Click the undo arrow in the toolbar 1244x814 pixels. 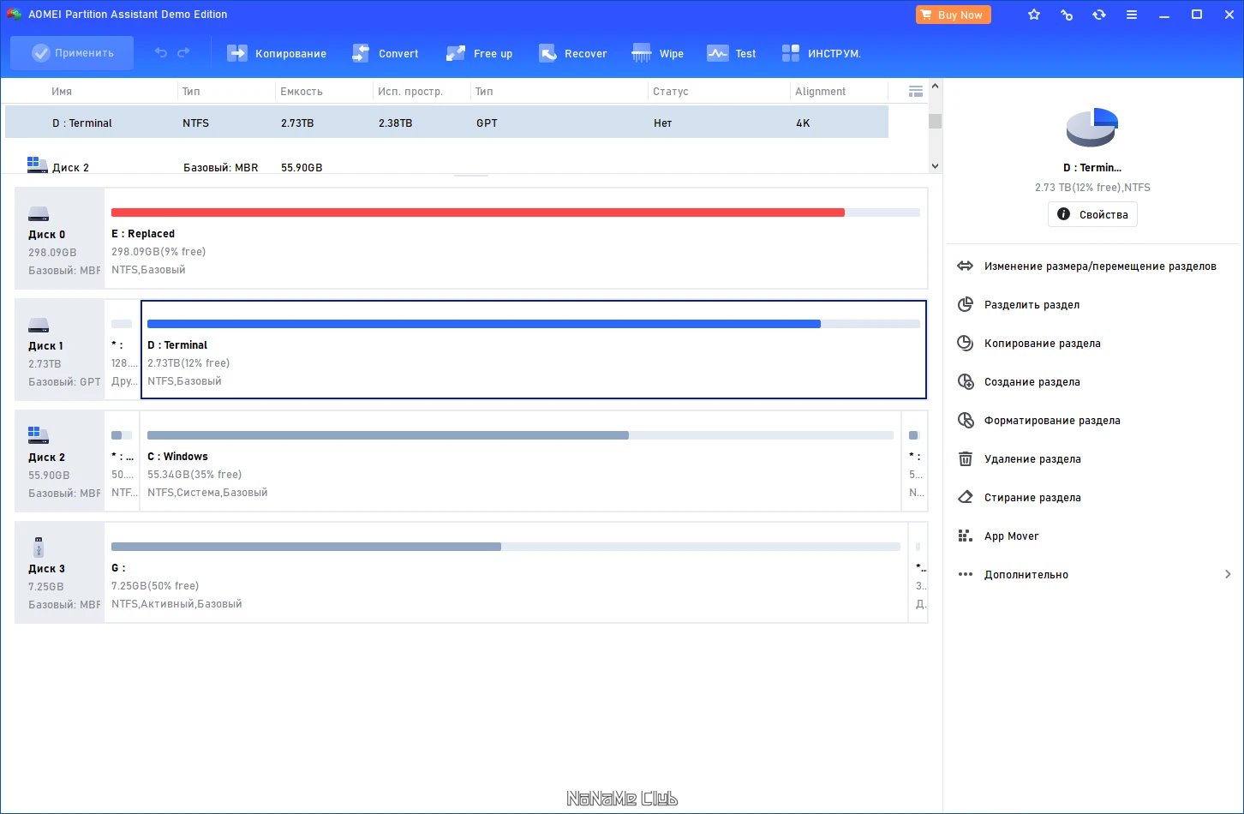161,53
